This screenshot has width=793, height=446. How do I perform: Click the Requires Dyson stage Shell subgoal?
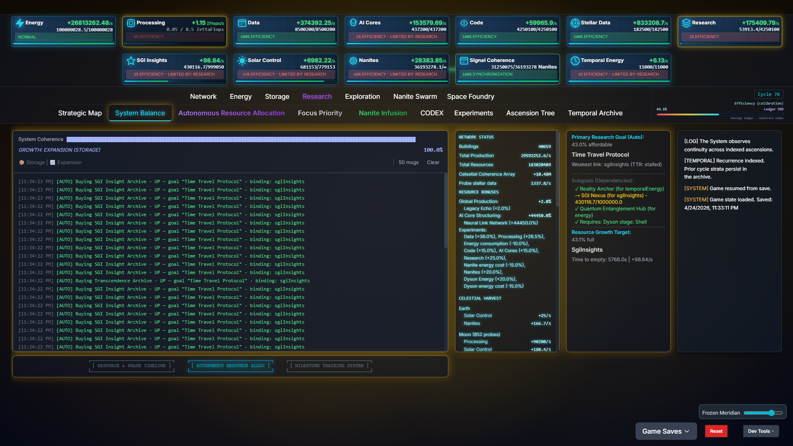(x=611, y=222)
